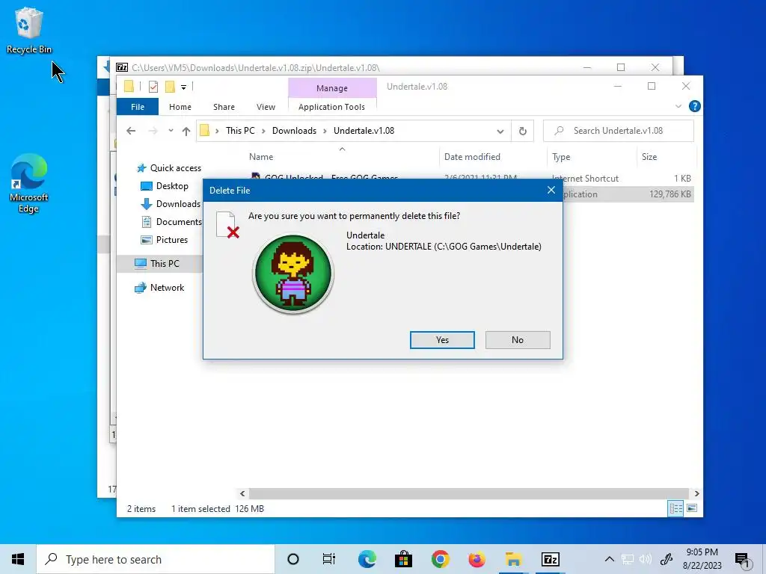Image resolution: width=766 pixels, height=574 pixels.
Task: Switch to 7-Zip taskbar icon
Action: (550, 559)
